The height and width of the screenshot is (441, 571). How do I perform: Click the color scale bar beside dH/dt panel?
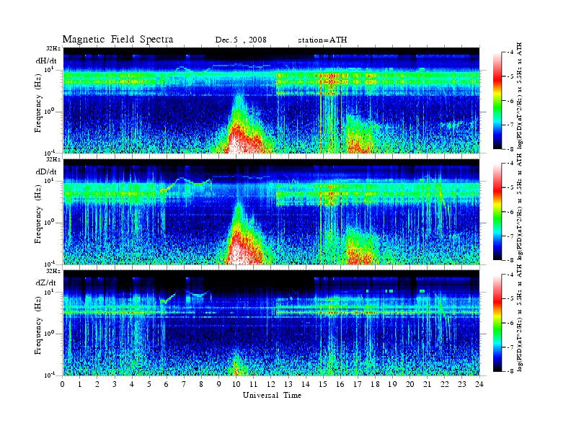tap(497, 100)
